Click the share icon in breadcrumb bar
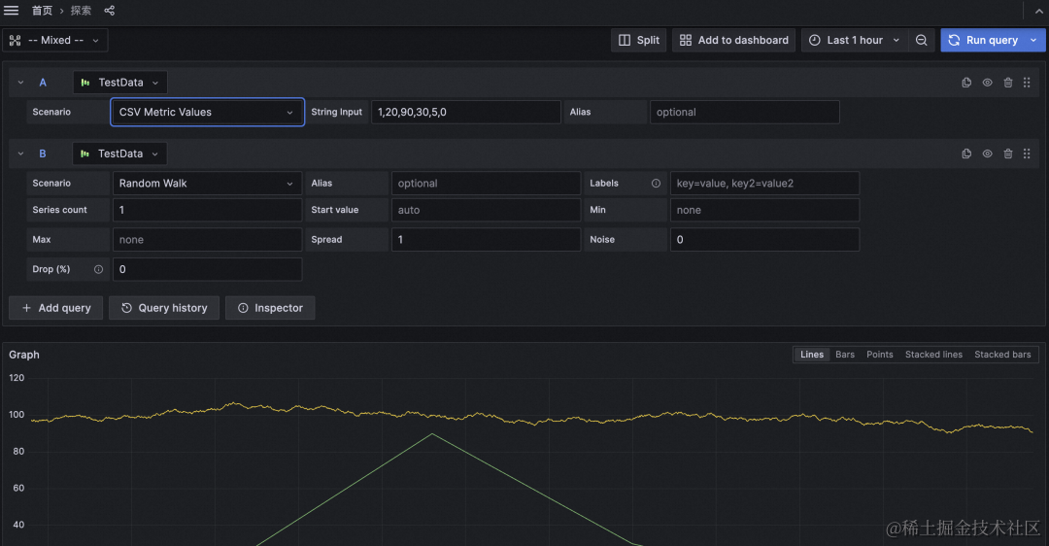The height and width of the screenshot is (546, 1049). pos(109,11)
